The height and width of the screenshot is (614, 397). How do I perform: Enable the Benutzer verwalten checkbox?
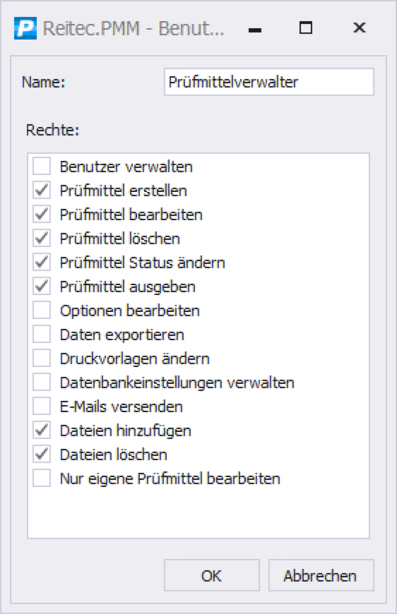click(42, 166)
